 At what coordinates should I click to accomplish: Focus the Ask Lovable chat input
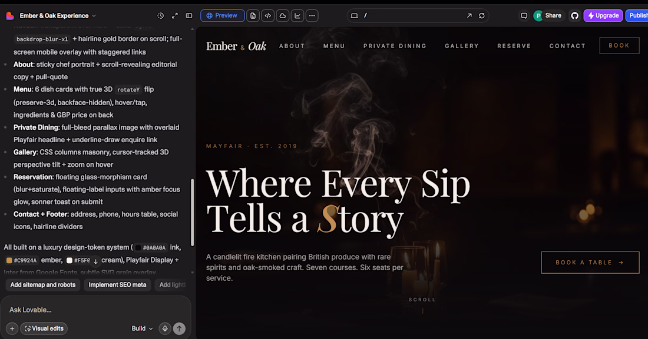tap(96, 310)
